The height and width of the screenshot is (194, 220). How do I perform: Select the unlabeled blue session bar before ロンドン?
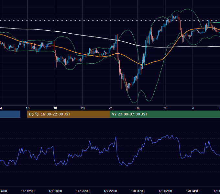point(10,114)
